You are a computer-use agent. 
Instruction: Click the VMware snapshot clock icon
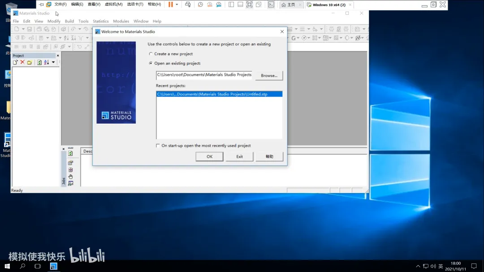point(200,4)
